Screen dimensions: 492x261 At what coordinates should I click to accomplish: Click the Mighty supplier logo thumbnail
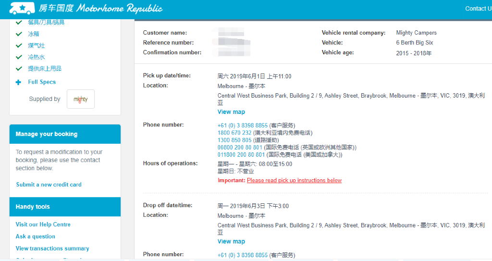(x=80, y=99)
